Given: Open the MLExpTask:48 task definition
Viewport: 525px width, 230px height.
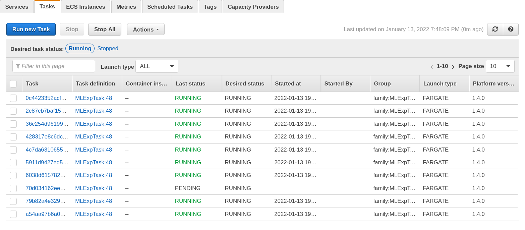Looking at the screenshot, I should (x=94, y=98).
